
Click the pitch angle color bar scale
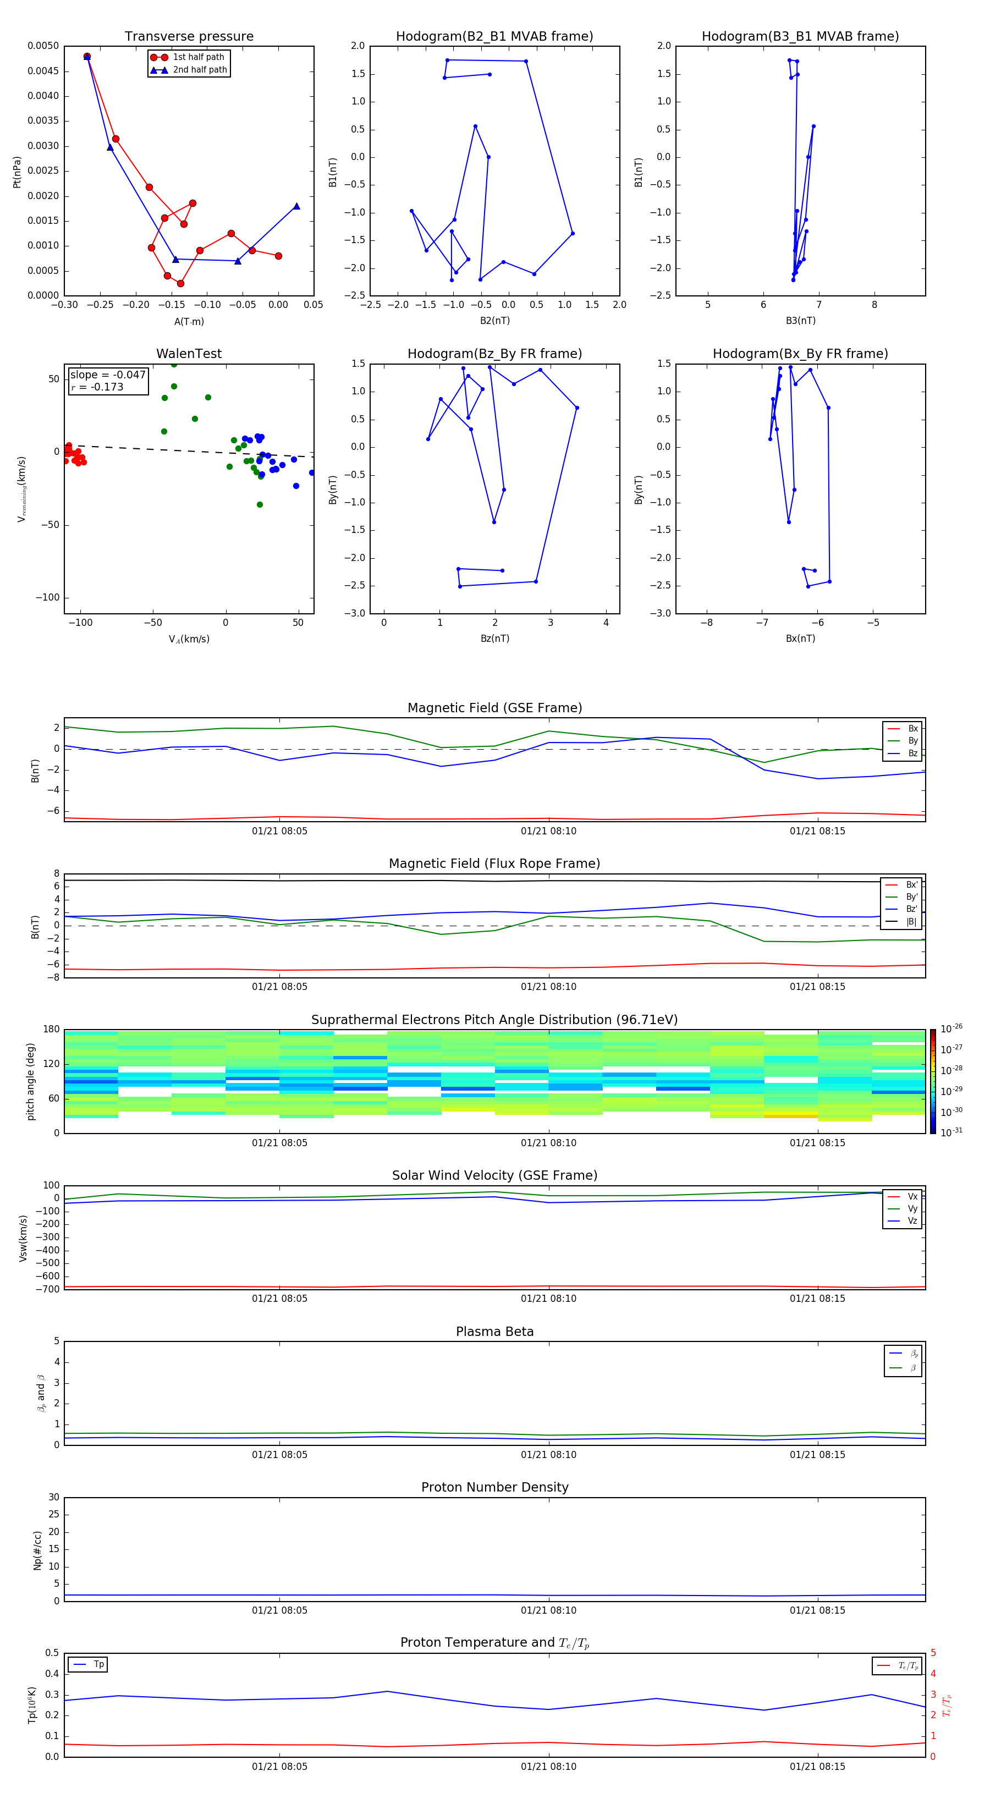point(933,1081)
